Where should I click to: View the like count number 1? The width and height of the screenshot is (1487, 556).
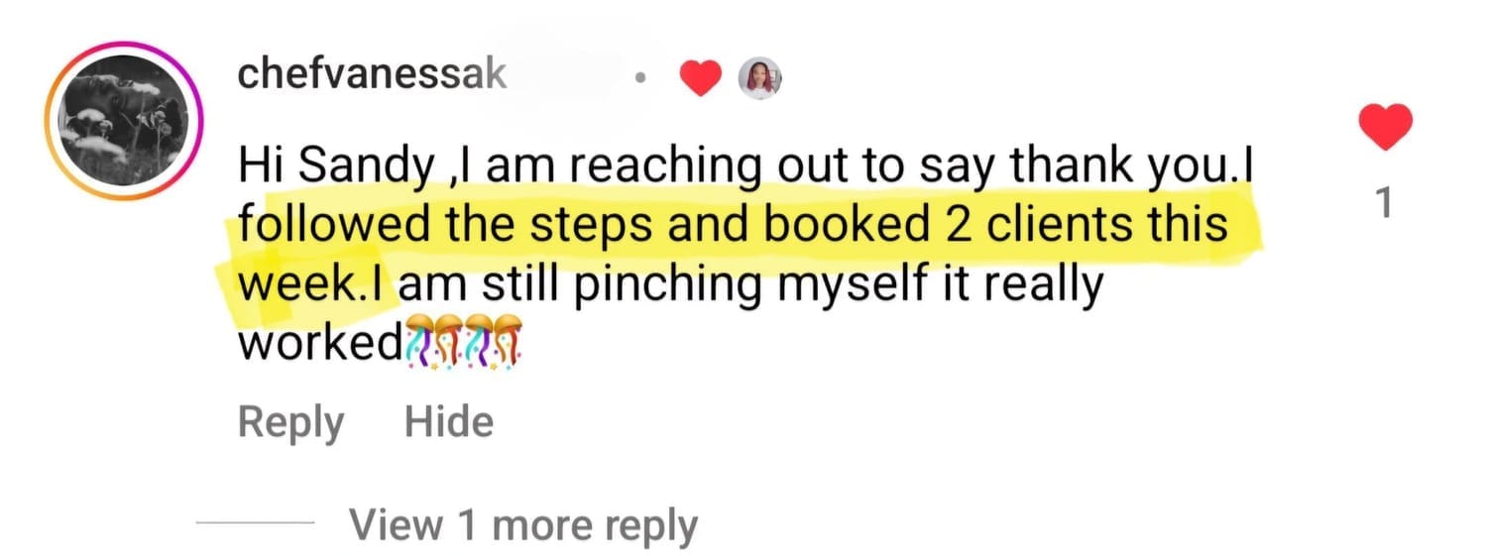[1386, 204]
